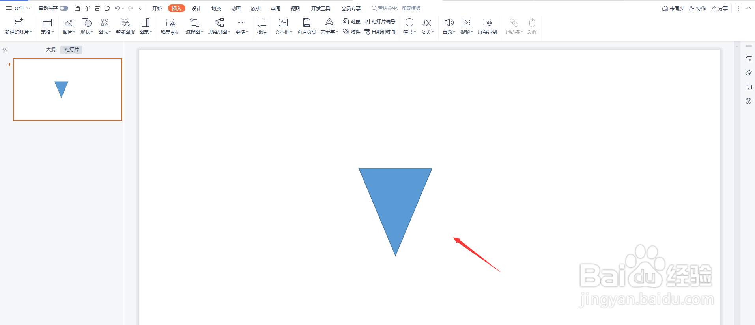Click the Not Synced (未同步) button

click(673, 8)
